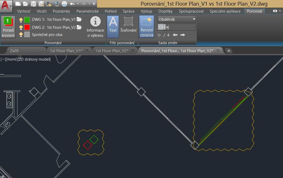Add a new drawing tab with plus
This screenshot has height=178, width=283.
[229, 51]
